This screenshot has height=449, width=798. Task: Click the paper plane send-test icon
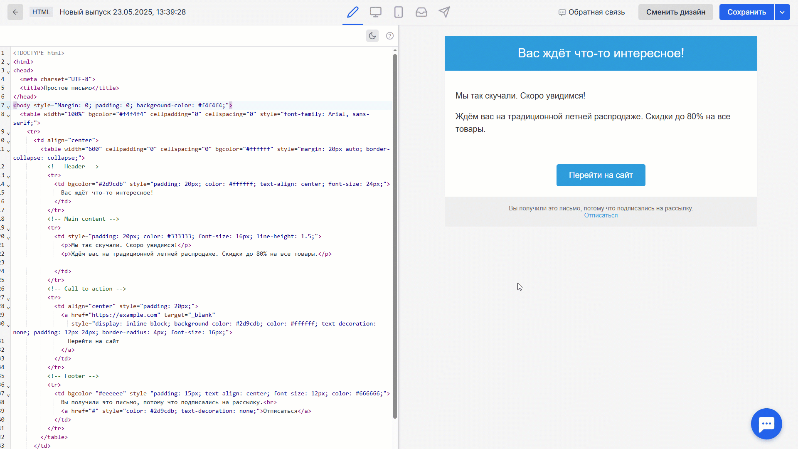pos(444,12)
